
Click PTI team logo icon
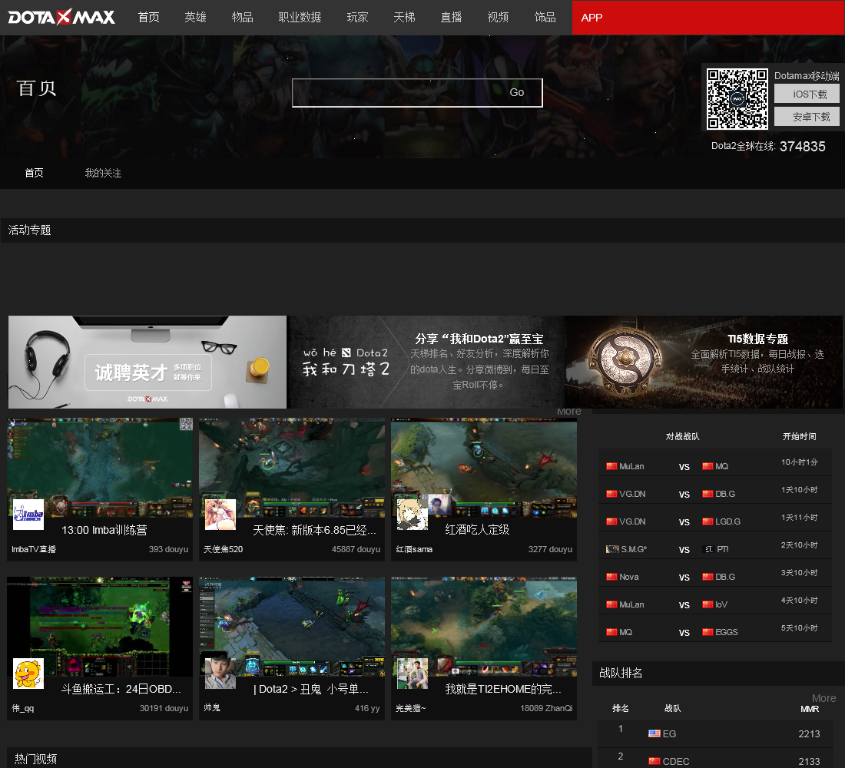click(x=709, y=549)
